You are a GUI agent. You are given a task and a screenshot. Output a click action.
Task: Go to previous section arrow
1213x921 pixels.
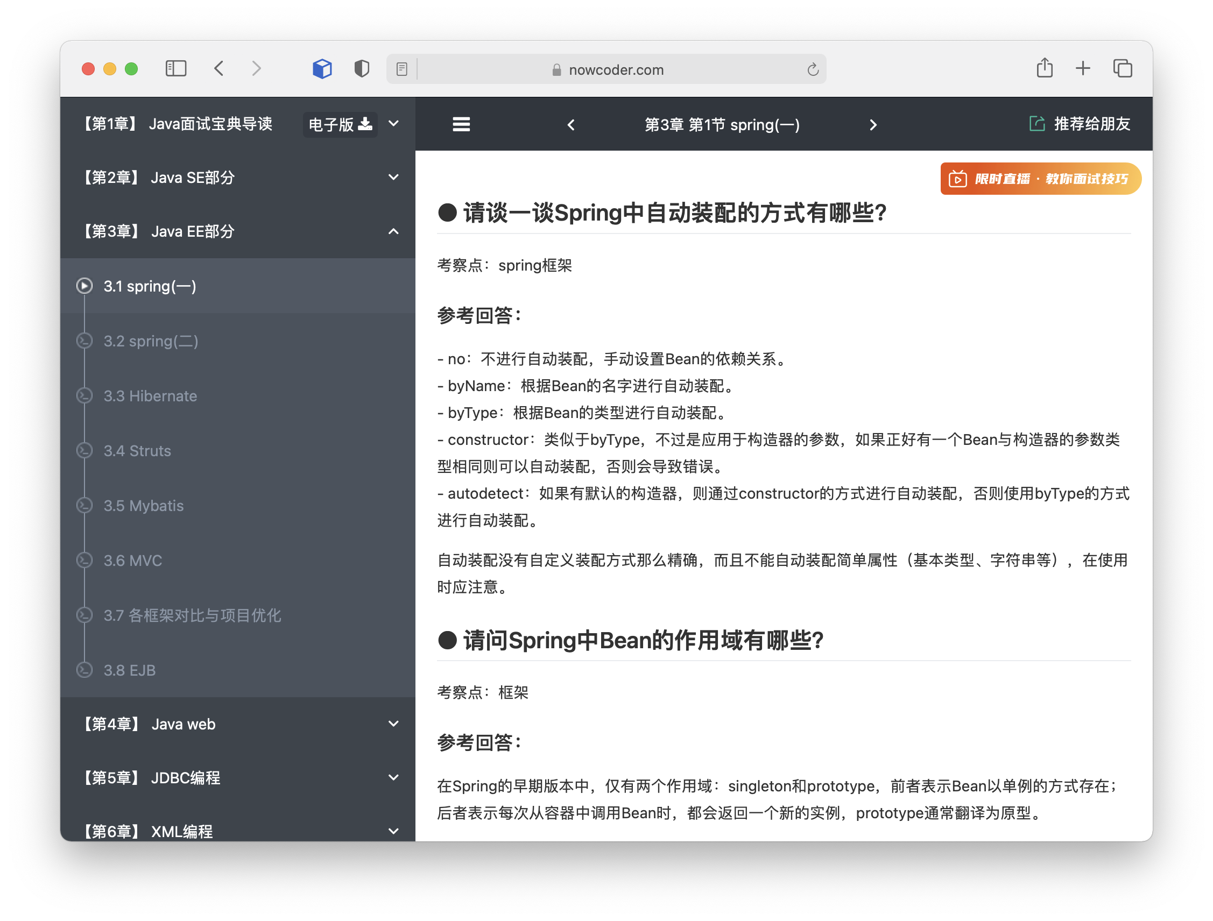click(x=571, y=125)
